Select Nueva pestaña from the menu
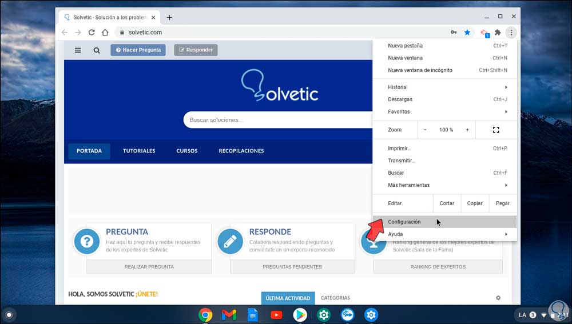The image size is (572, 324). tap(444, 46)
